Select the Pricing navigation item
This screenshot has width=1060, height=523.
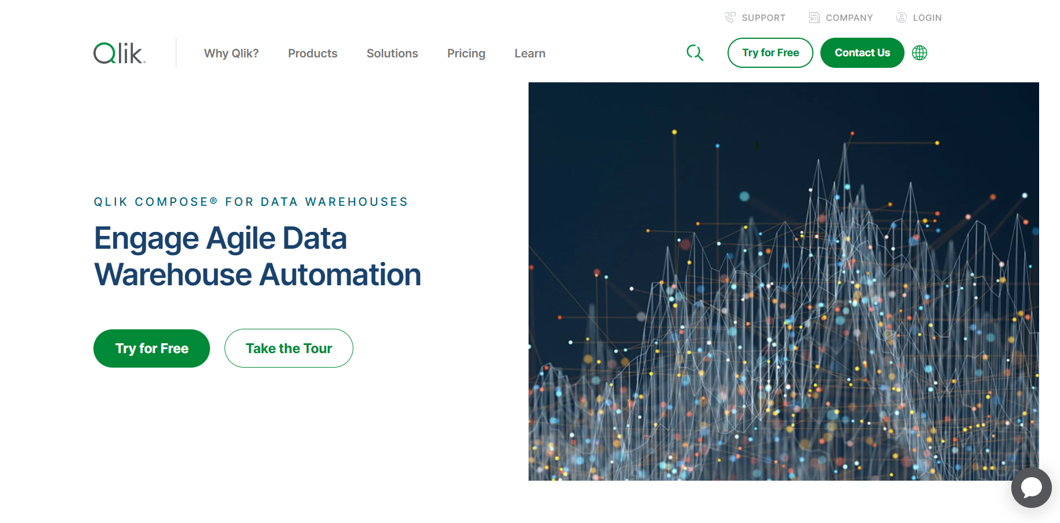coord(466,53)
